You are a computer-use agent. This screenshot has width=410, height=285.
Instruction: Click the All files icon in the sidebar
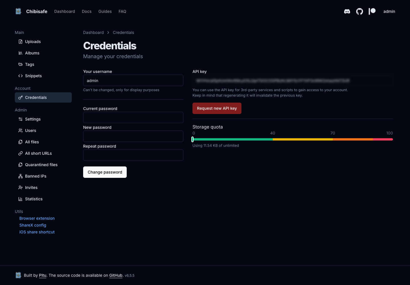point(20,142)
